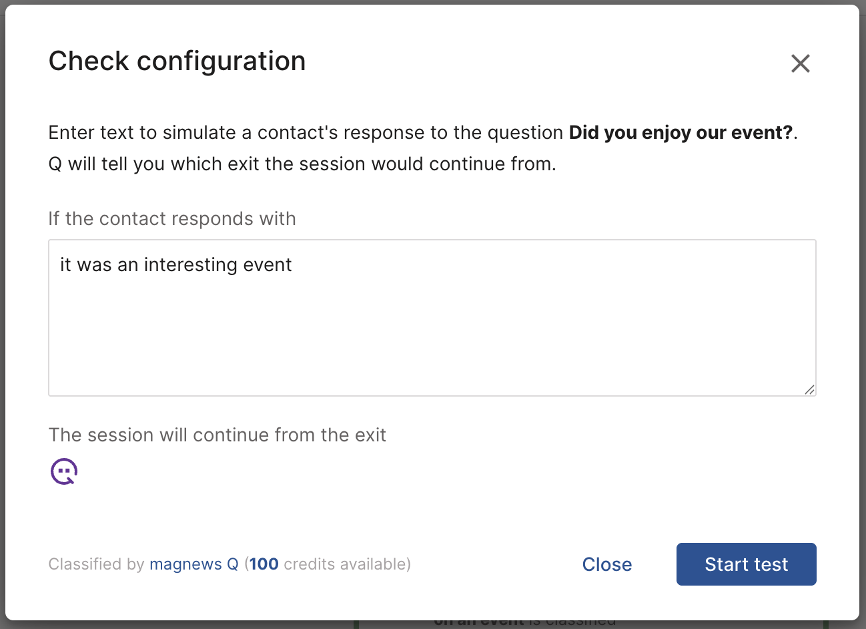Open the magnews Q link
This screenshot has height=629, width=866.
point(193,564)
